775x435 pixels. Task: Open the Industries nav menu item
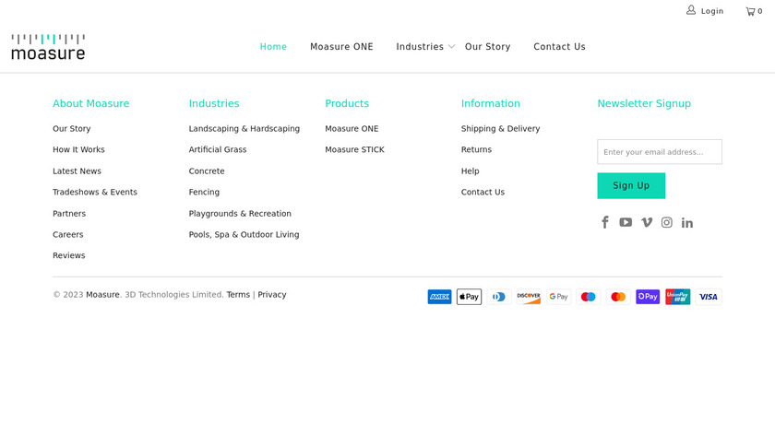(420, 47)
